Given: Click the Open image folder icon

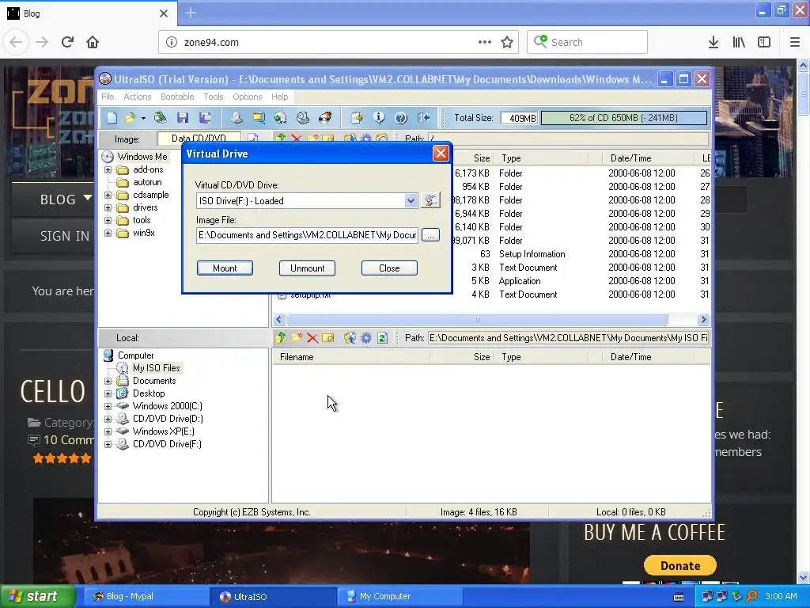Looking at the screenshot, I should (x=130, y=118).
